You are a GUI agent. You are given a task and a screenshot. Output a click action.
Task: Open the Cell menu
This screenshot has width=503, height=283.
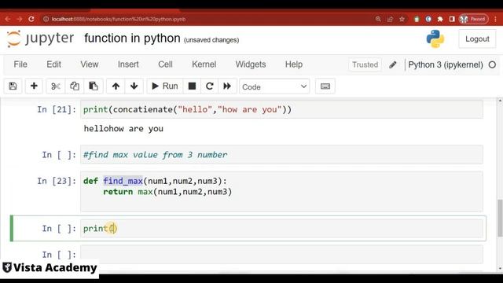[165, 64]
